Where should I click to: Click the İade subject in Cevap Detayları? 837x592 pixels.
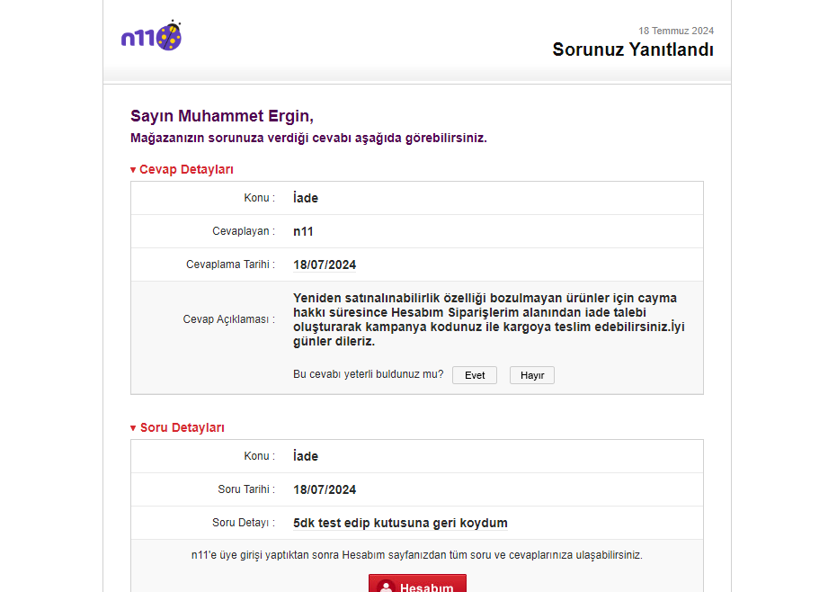[x=306, y=198]
